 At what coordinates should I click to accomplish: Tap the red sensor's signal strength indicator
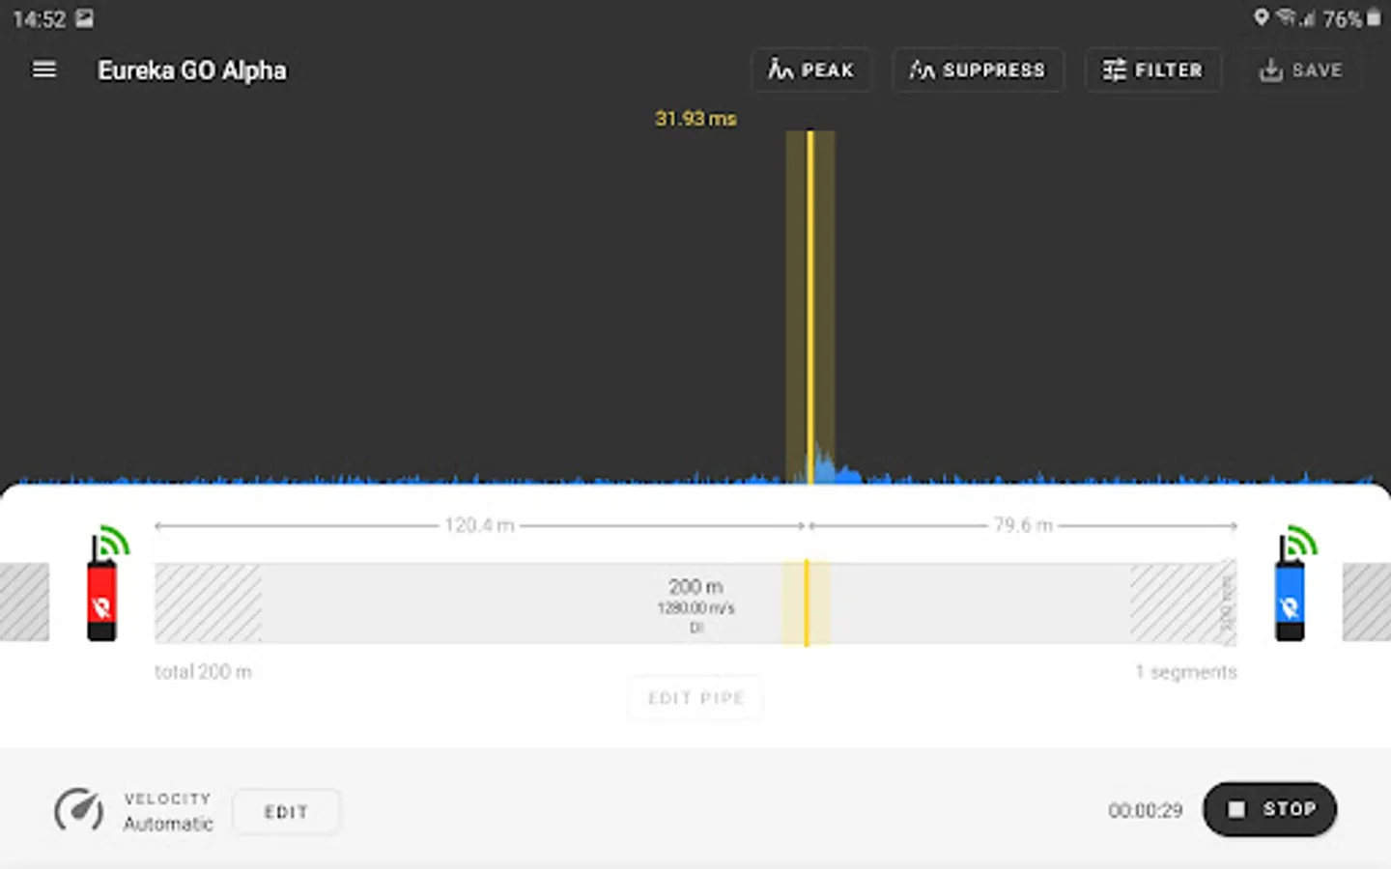coord(114,541)
